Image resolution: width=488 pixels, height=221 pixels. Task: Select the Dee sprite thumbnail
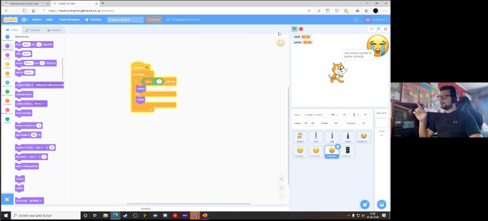[332, 137]
